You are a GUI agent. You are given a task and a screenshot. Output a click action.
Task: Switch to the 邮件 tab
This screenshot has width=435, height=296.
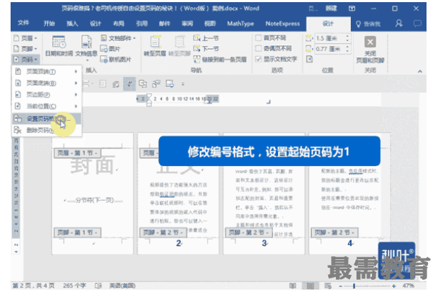pyautogui.click(x=164, y=23)
